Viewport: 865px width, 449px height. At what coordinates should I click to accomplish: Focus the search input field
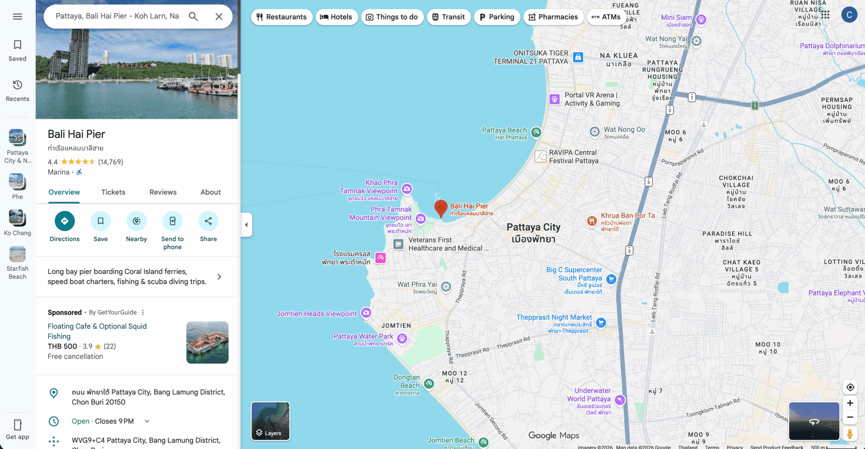pos(117,16)
